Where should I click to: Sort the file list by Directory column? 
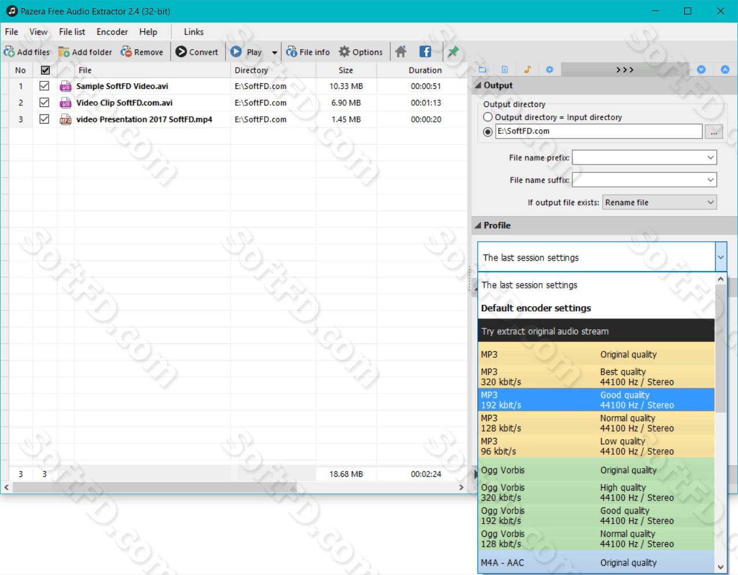tap(273, 70)
